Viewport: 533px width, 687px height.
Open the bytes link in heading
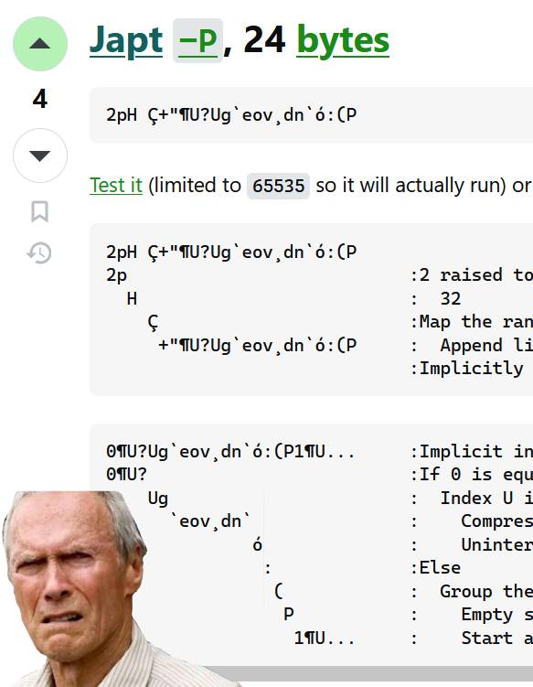click(x=343, y=41)
